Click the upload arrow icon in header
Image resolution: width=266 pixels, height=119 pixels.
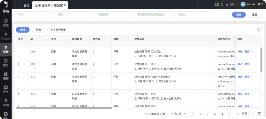click(x=222, y=4)
